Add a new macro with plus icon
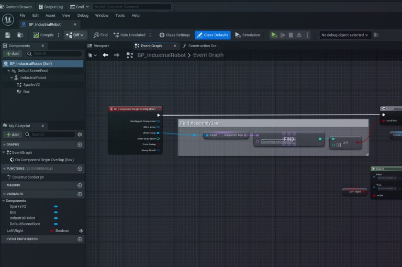The height and width of the screenshot is (267, 402). tap(80, 185)
